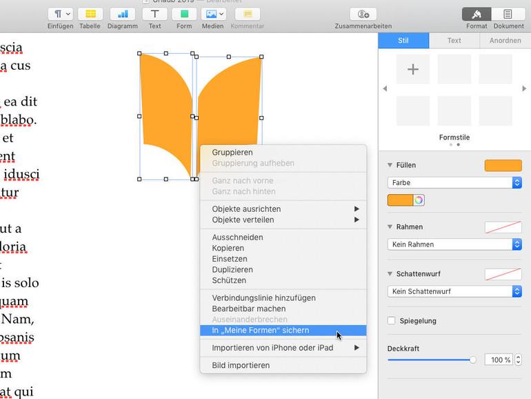
Task: Add a chart via Diagramm icon
Action: click(123, 14)
